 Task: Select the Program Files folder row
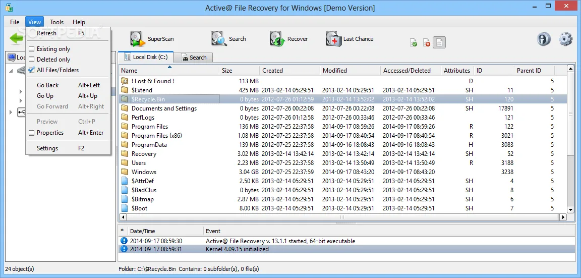pyautogui.click(x=343, y=127)
